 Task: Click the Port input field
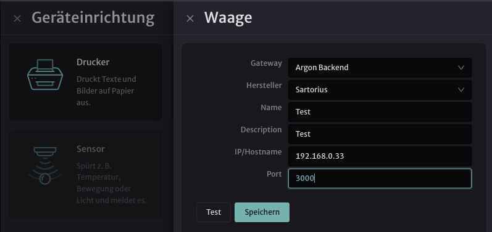(x=380, y=178)
